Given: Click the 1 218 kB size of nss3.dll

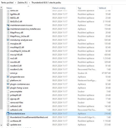Looking at the screenshot, I should coord(107,58).
